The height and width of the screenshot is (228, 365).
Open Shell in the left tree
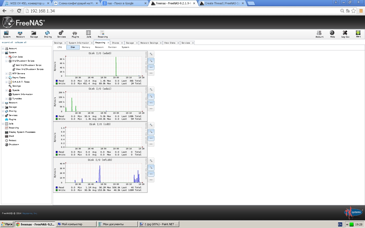(11, 136)
